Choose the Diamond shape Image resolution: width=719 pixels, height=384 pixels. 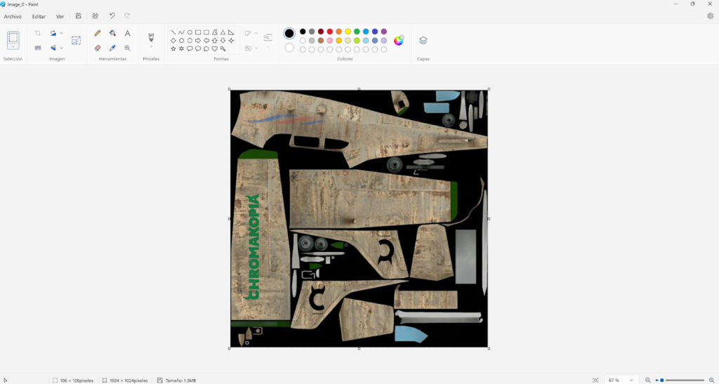point(173,40)
